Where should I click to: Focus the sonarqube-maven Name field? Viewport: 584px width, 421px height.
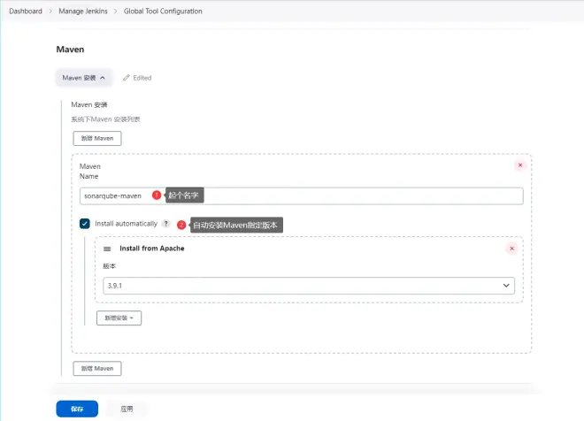[x=301, y=195]
